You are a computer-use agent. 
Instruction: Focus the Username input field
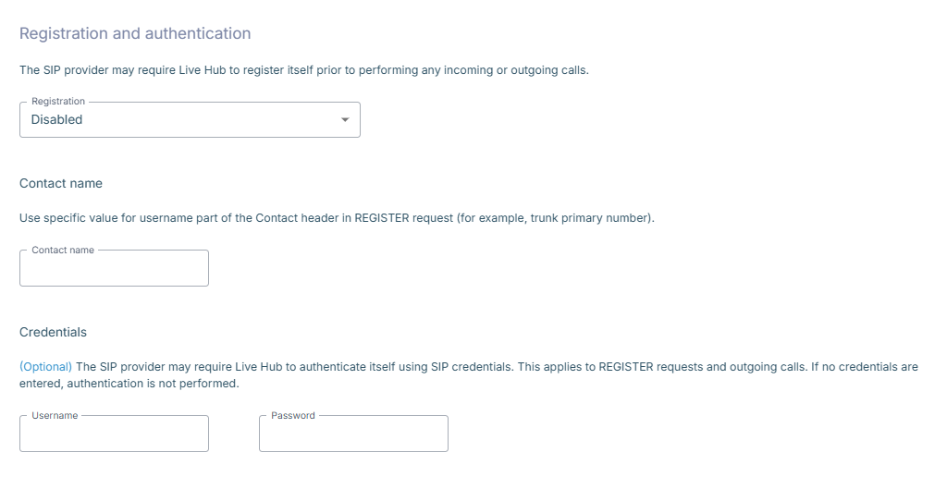tap(114, 434)
